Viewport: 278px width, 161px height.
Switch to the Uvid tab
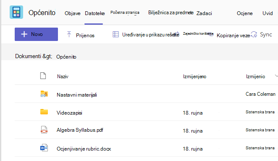click(x=268, y=13)
